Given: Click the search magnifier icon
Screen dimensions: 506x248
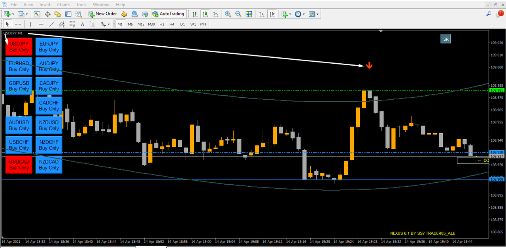Looking at the screenshot, I should coord(489,14).
